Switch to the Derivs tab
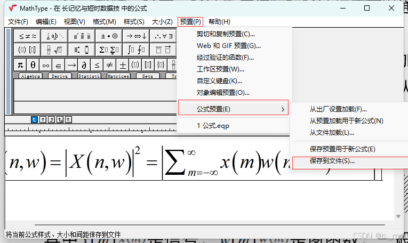The height and width of the screenshot is (243, 408). 60,76
